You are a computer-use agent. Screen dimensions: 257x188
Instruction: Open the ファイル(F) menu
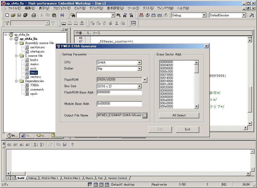pos(14,8)
